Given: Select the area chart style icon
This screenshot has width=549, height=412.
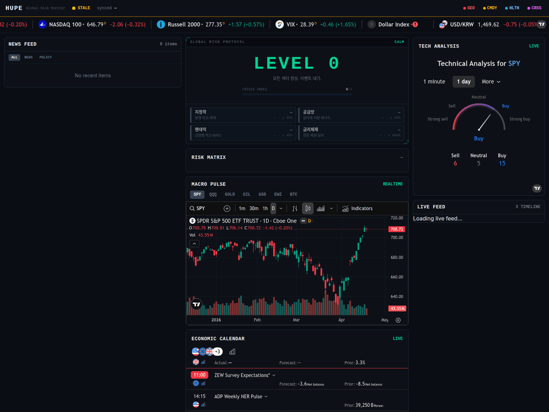Looking at the screenshot, I should pos(321,208).
